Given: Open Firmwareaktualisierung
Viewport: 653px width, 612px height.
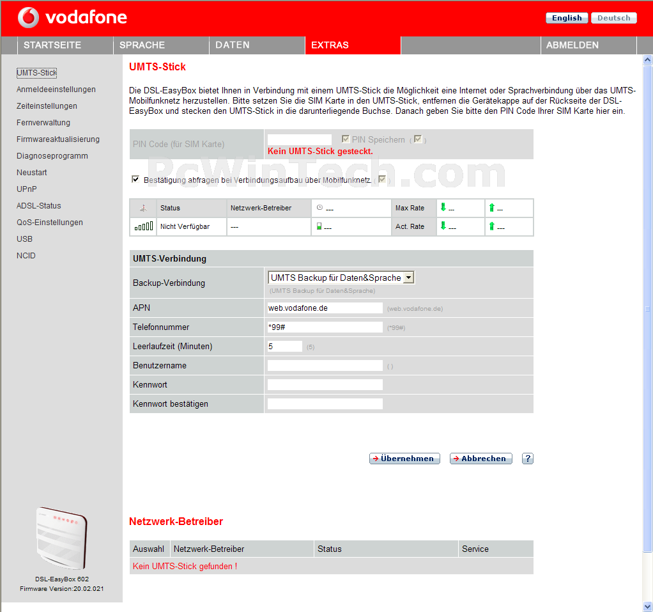Looking at the screenshot, I should pos(58,139).
